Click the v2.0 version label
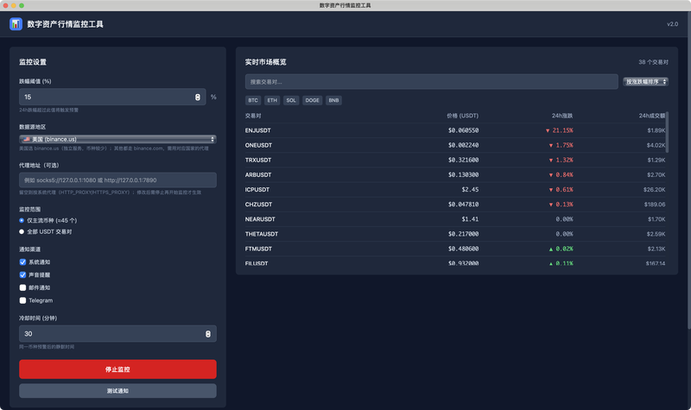The width and height of the screenshot is (691, 410). (673, 24)
